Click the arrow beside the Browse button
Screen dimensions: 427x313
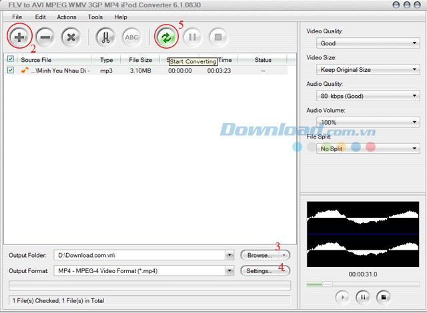tap(284, 255)
